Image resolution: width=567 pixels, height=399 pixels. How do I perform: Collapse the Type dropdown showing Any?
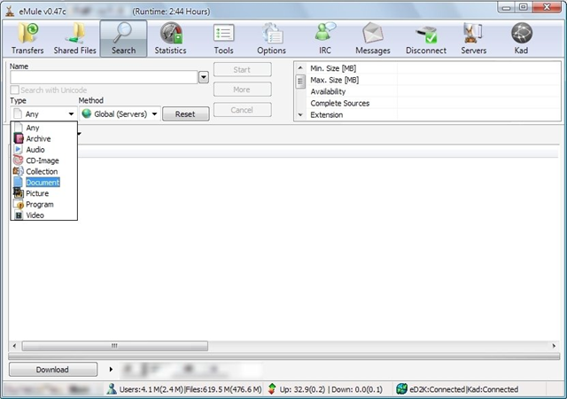[x=43, y=114]
